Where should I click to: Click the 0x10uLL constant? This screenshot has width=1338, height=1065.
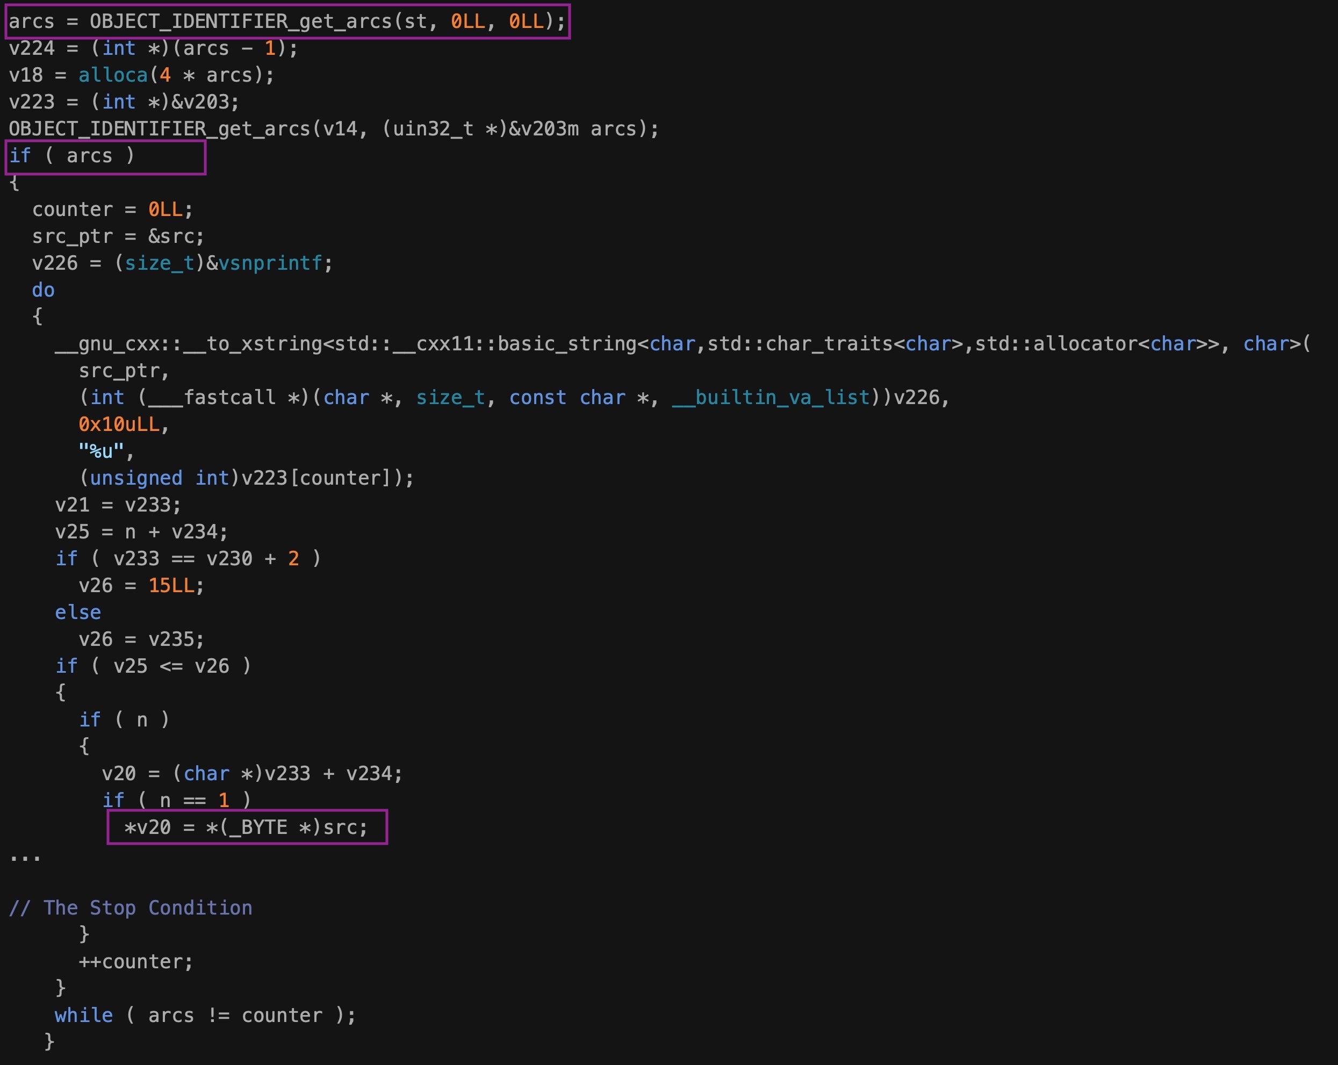pos(119,424)
